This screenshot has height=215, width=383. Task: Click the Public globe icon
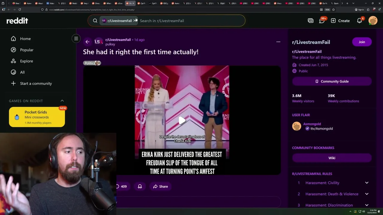tap(294, 71)
